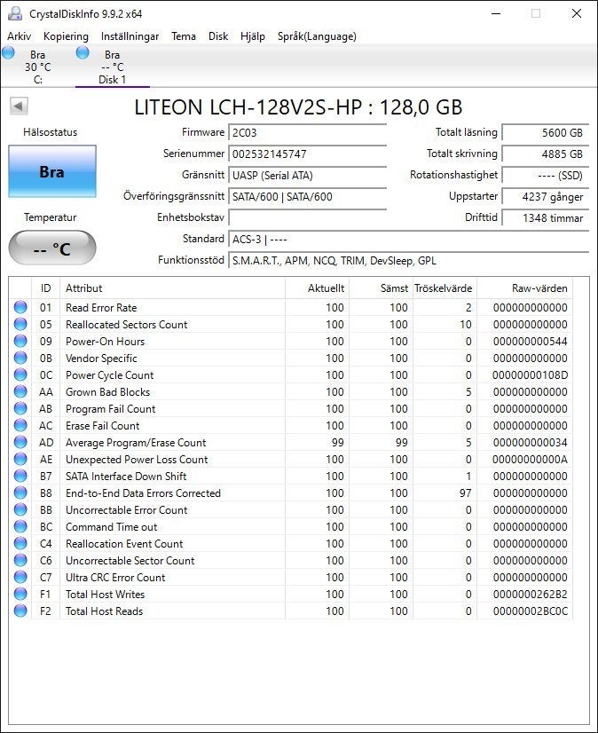Click the Aktuellt column header

click(x=317, y=288)
